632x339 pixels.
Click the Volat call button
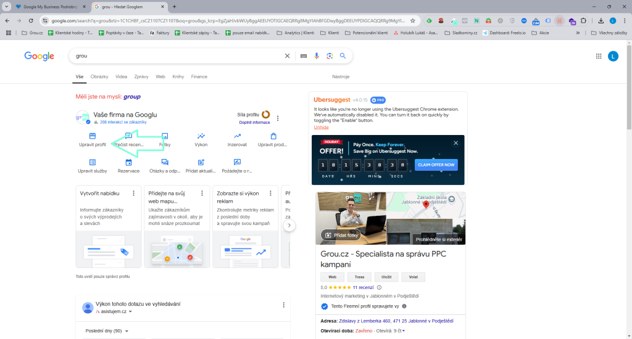click(413, 277)
